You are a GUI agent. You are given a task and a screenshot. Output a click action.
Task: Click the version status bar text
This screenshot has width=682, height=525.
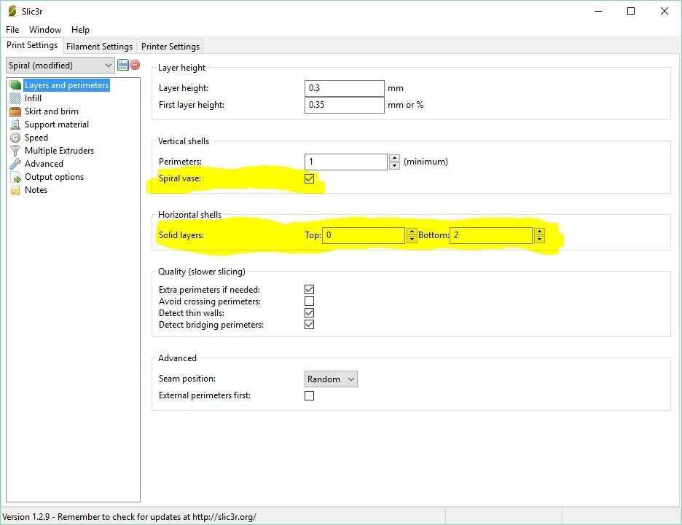click(x=129, y=517)
